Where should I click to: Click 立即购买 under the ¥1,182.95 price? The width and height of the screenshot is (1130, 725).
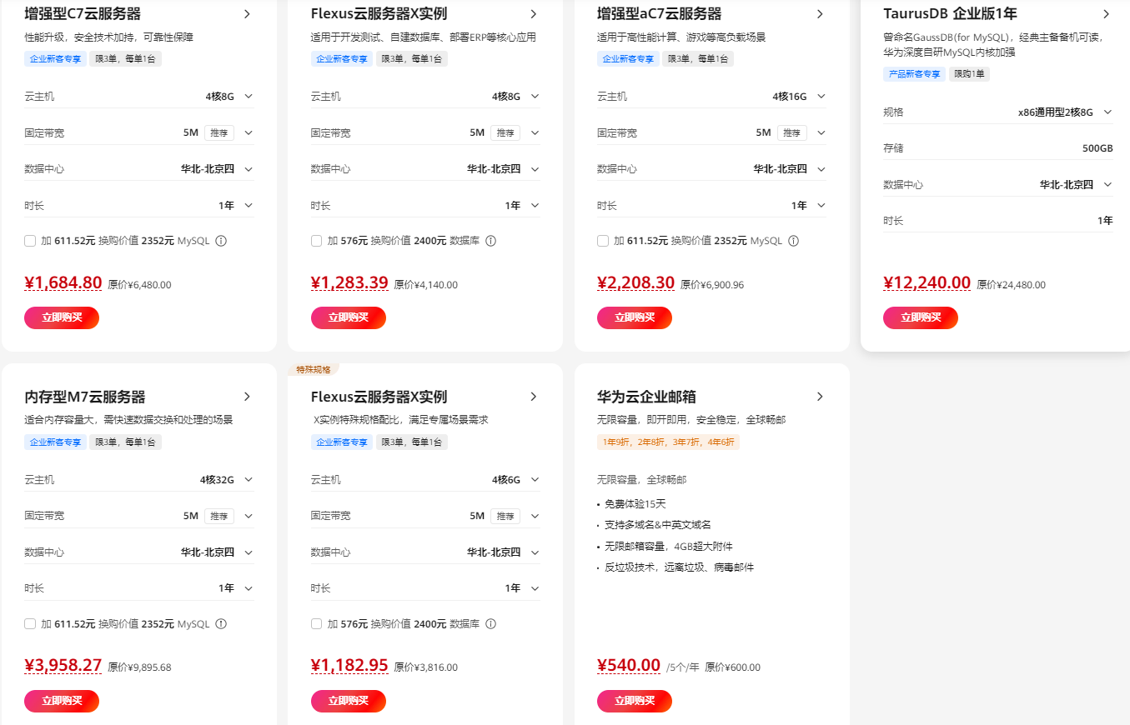coord(348,701)
